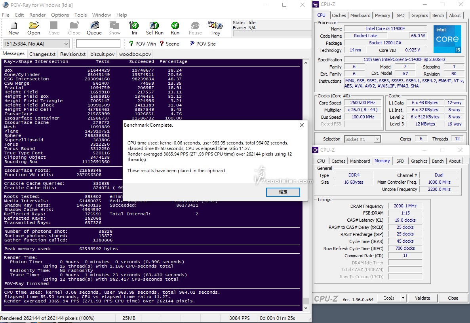
Task: Click messages pane scrollbar up arrow
Action: pos(306,63)
